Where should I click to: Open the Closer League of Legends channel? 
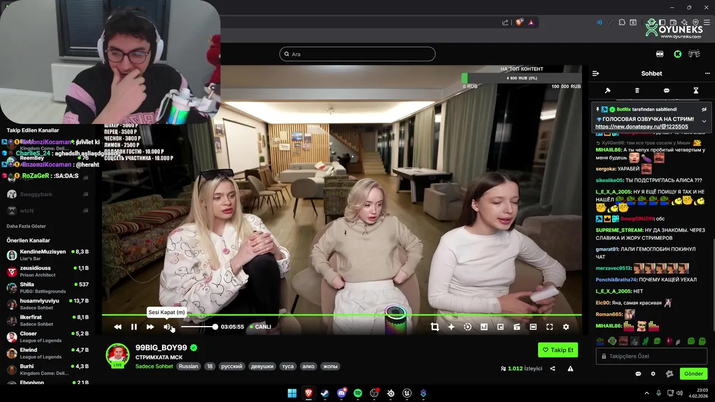coord(48,337)
